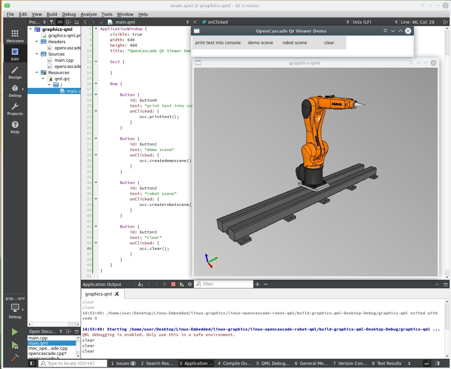Go back in editor navigation history
Image resolution: width=451 pixels, height=369 pixels.
point(85,22)
